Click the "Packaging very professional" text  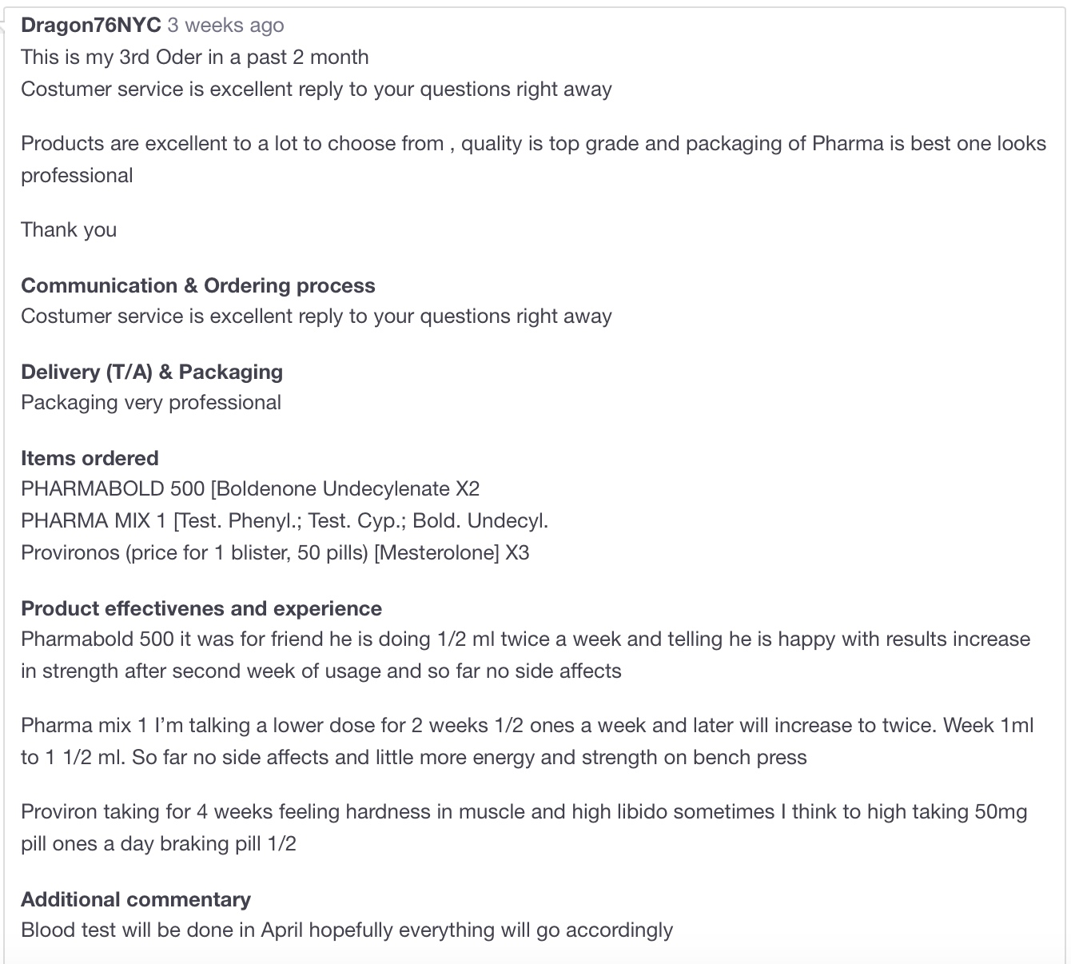click(x=151, y=402)
